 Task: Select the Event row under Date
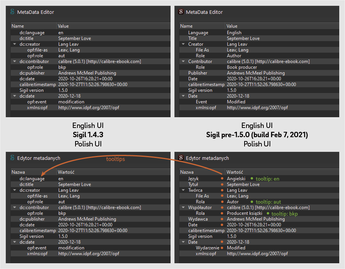click(x=259, y=102)
